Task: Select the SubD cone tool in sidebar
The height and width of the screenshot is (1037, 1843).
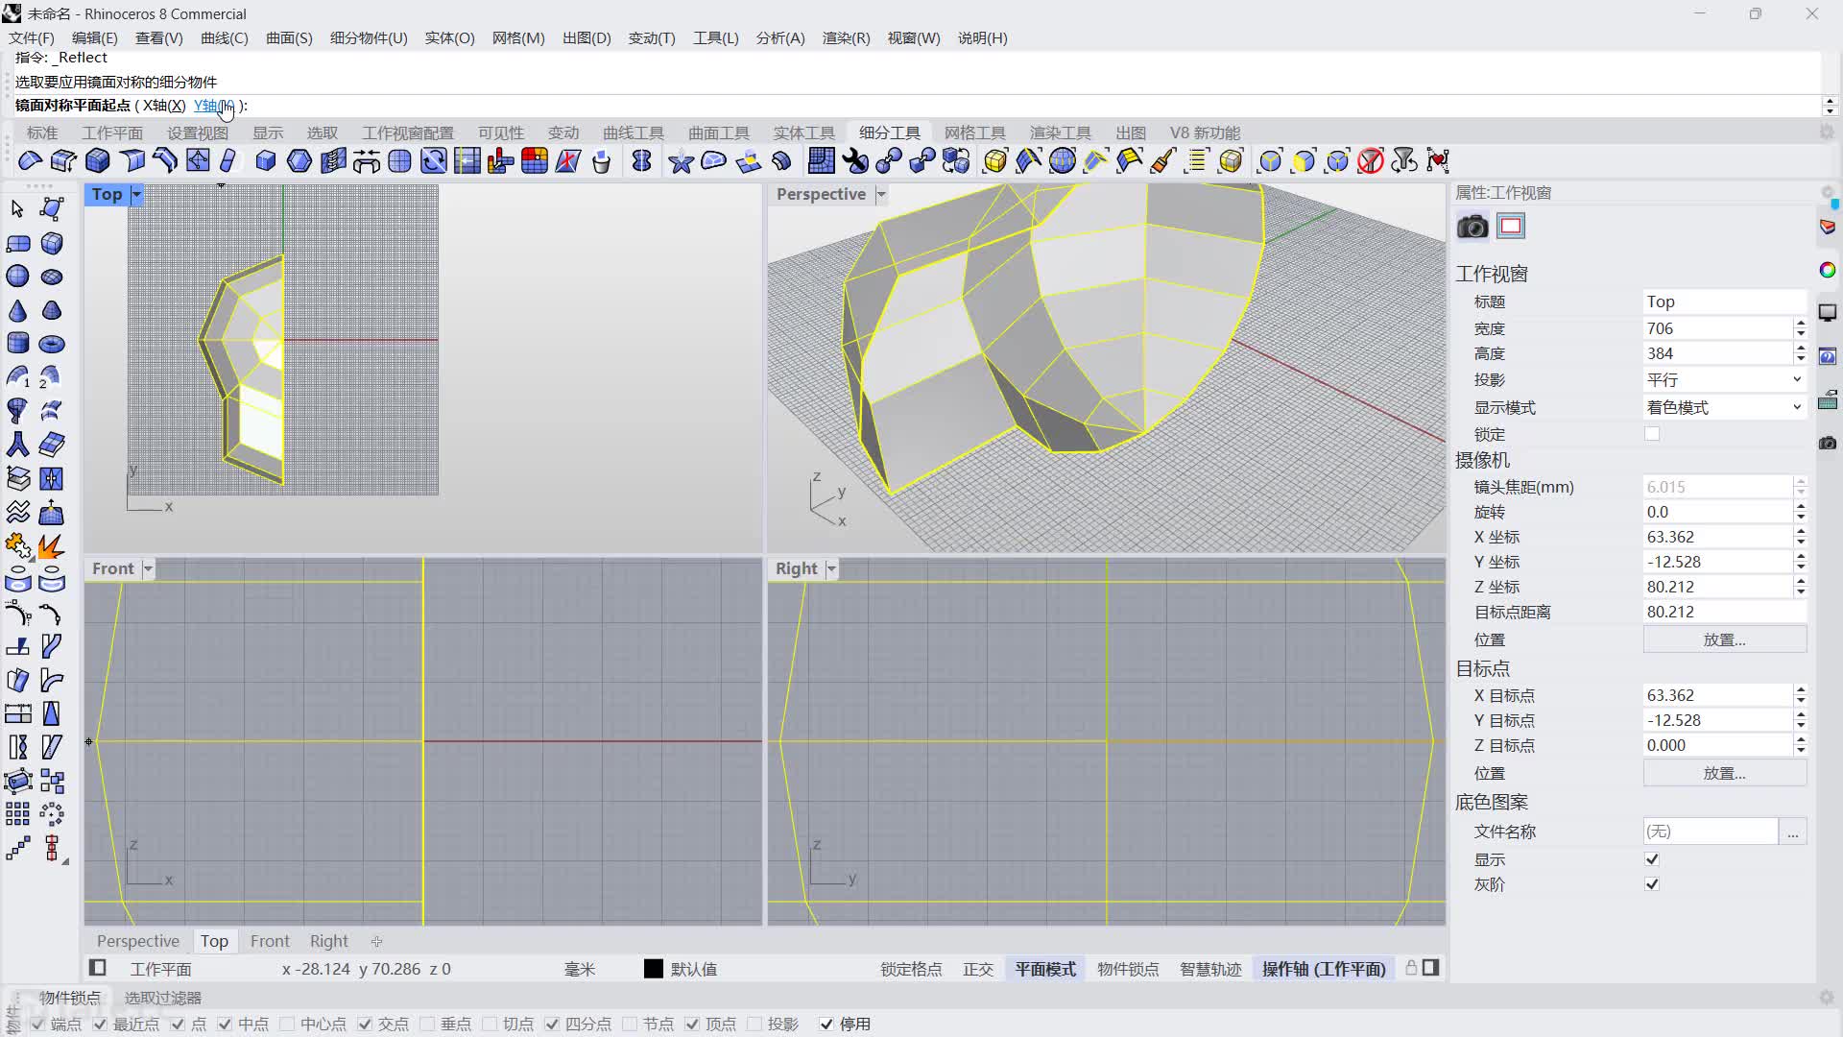Action: click(x=18, y=310)
